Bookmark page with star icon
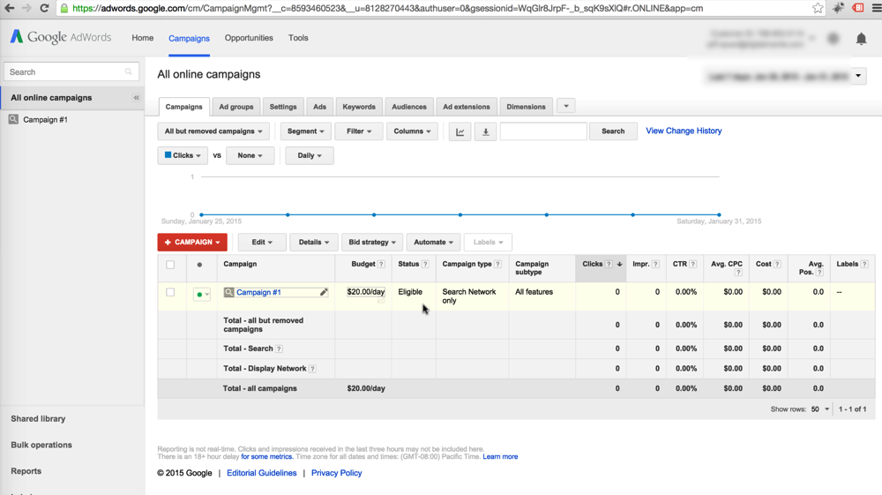The width and height of the screenshot is (882, 495). click(x=818, y=8)
